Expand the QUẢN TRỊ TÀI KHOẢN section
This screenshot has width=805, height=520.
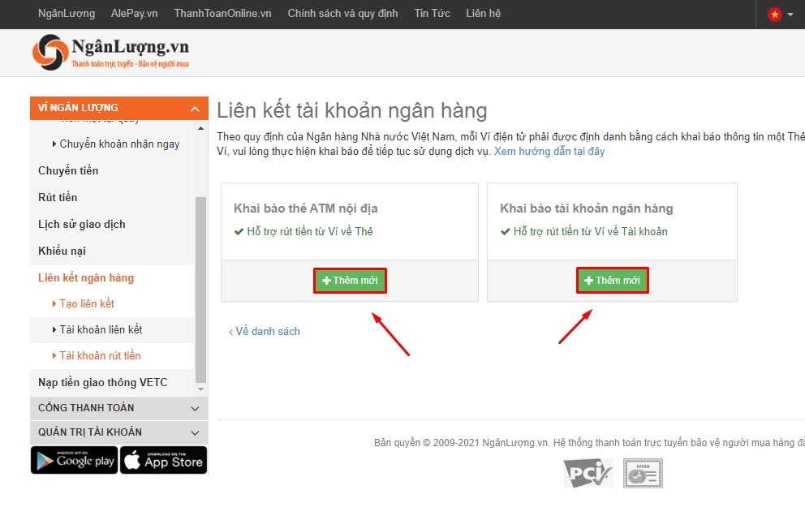119,432
